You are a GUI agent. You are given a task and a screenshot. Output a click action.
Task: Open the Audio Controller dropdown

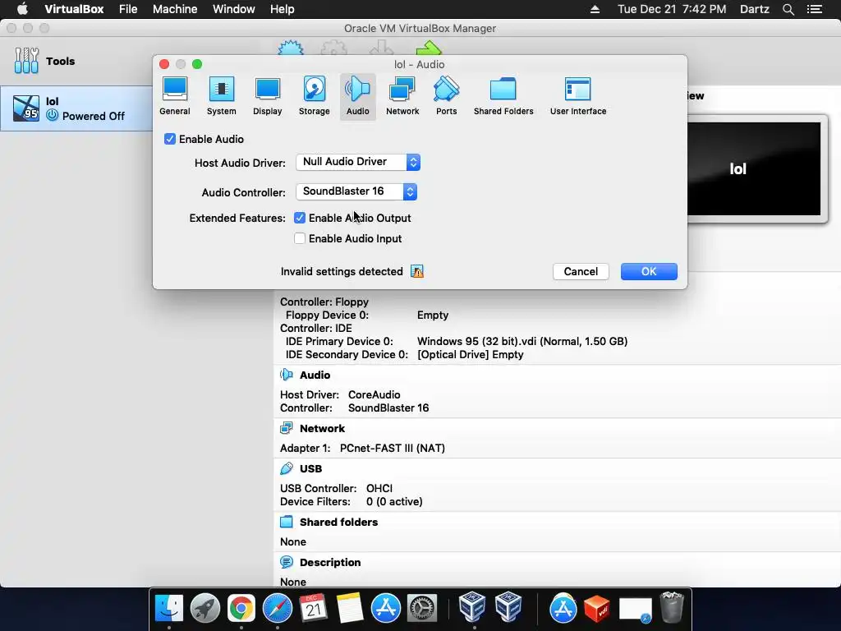(x=356, y=191)
